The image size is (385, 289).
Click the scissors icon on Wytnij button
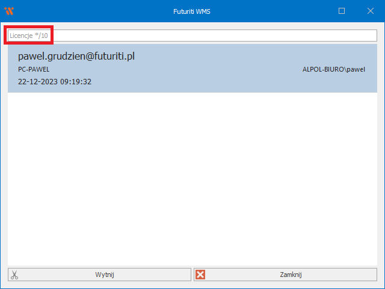point(15,275)
